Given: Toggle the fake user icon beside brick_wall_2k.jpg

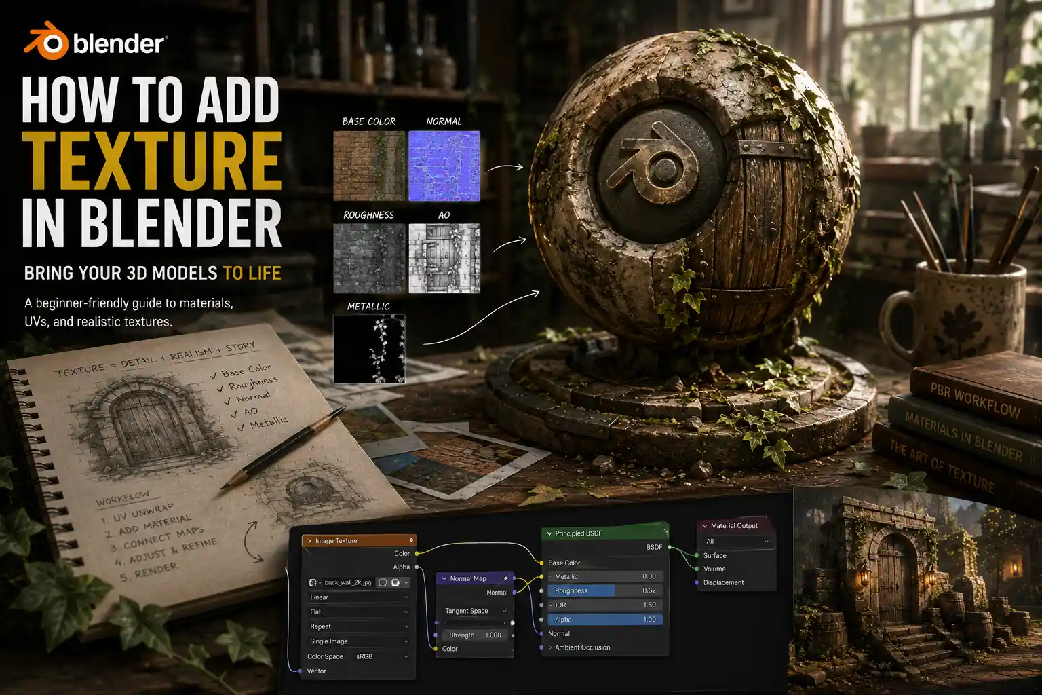Looking at the screenshot, I should pyautogui.click(x=383, y=582).
